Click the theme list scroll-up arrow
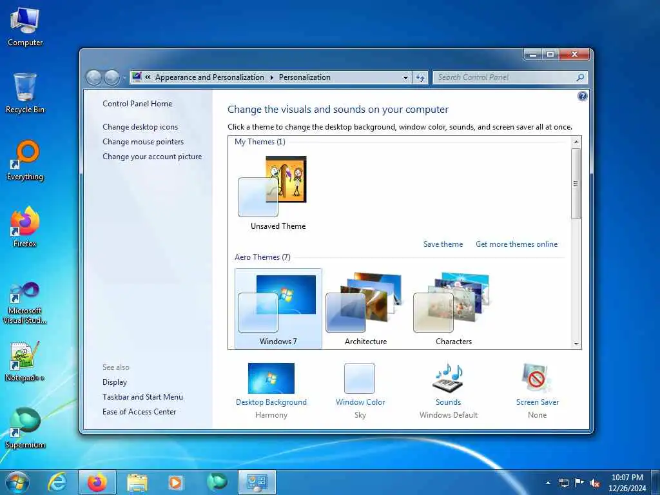The image size is (660, 495). point(576,142)
